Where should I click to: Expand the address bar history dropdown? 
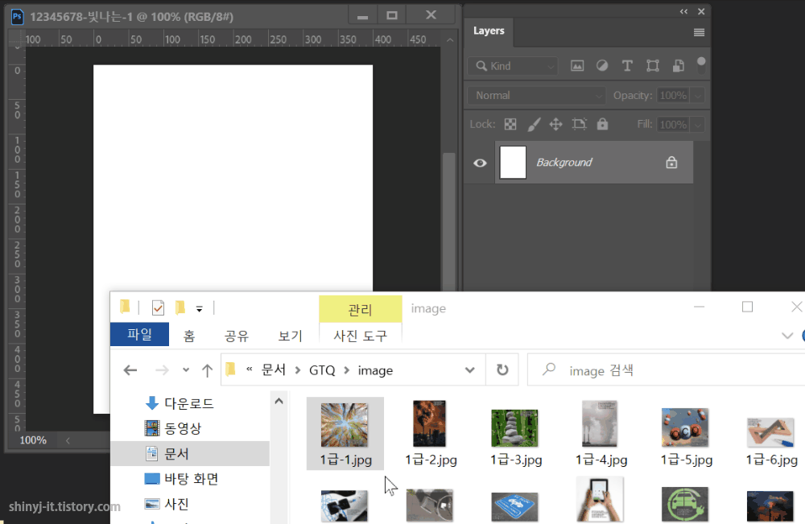tap(469, 370)
